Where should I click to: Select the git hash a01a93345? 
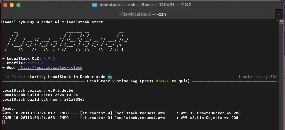tap(74, 99)
